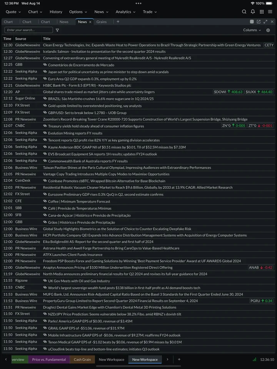
Task: Click the panel link square toggle
Action: pyautogui.click(x=252, y=22)
